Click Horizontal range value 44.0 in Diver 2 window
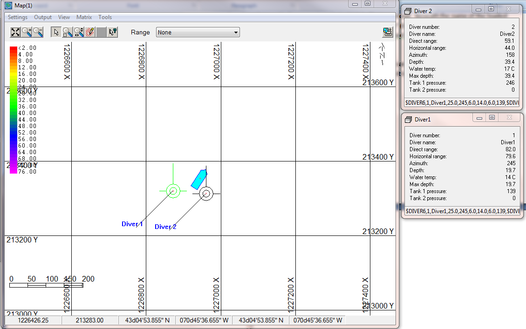This screenshot has height=329, width=526. (x=510, y=48)
